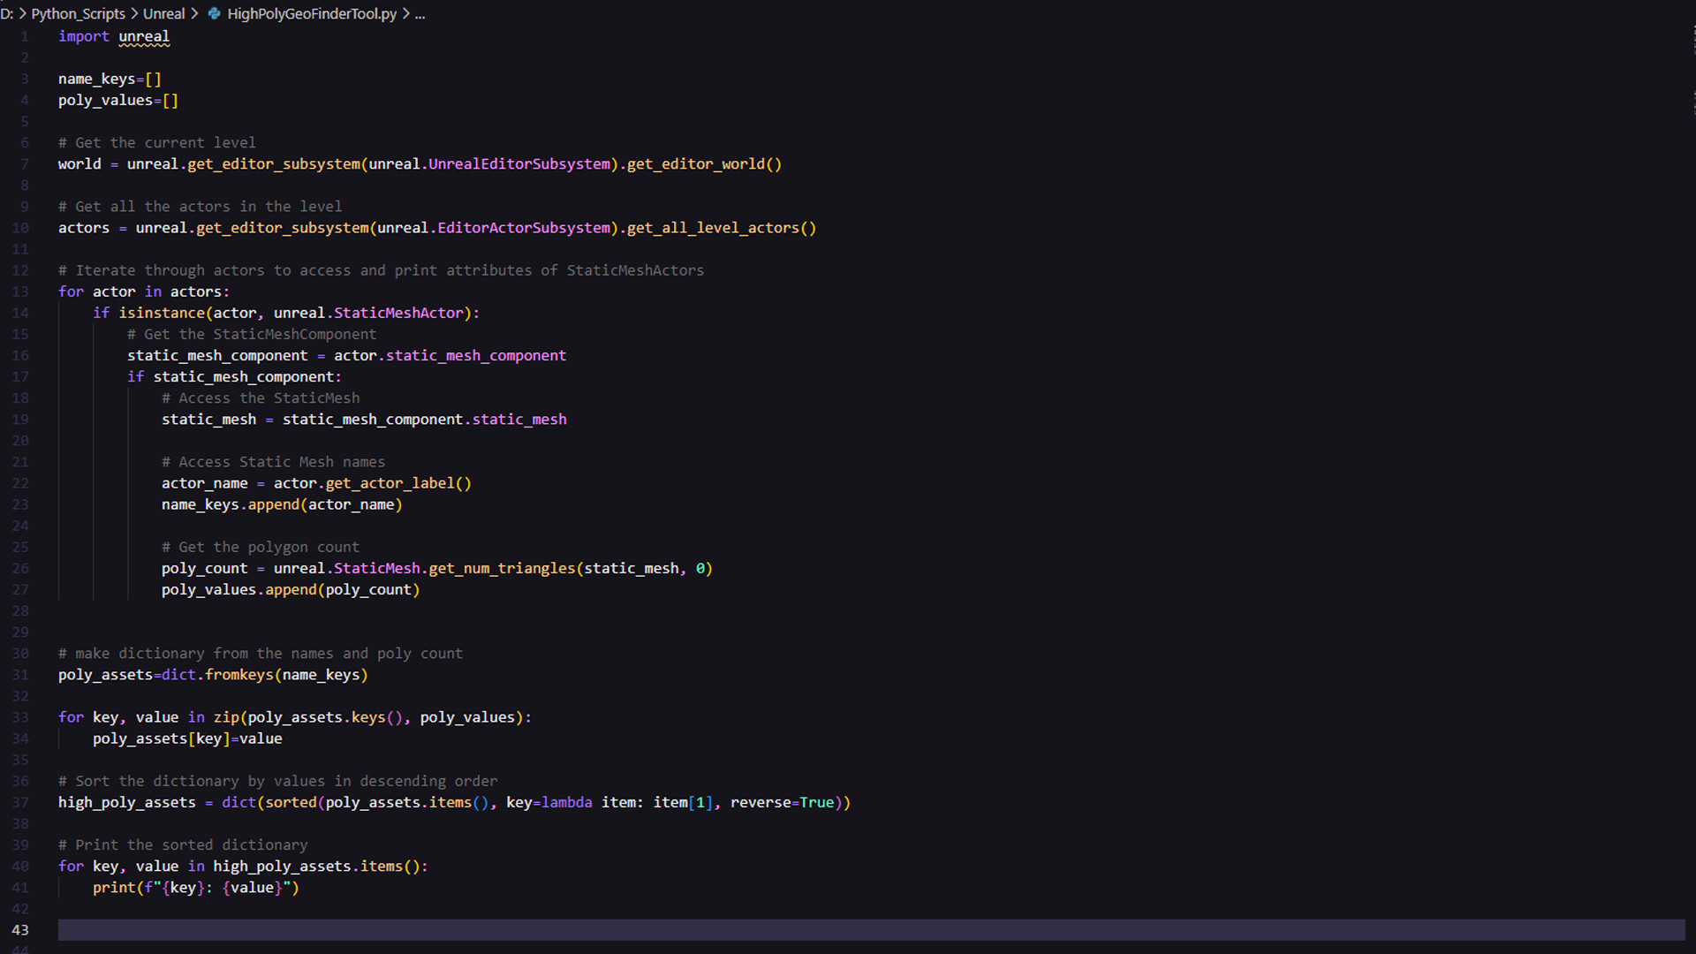Click 'lambda' keyword on line 37
1696x954 pixels.
[567, 802]
